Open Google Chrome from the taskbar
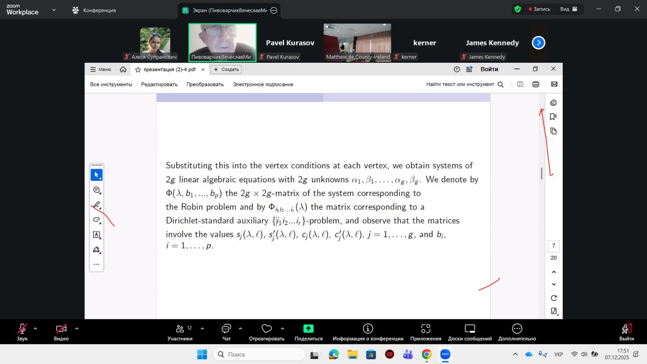647x364 pixels. (427, 354)
